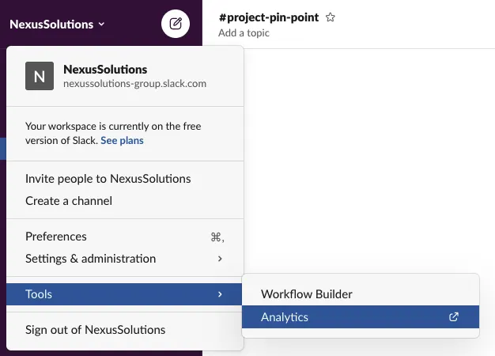Image resolution: width=495 pixels, height=356 pixels.
Task: Open Preferences menu item
Action: 125,237
